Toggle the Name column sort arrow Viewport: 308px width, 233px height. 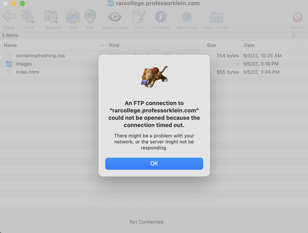tap(102, 45)
